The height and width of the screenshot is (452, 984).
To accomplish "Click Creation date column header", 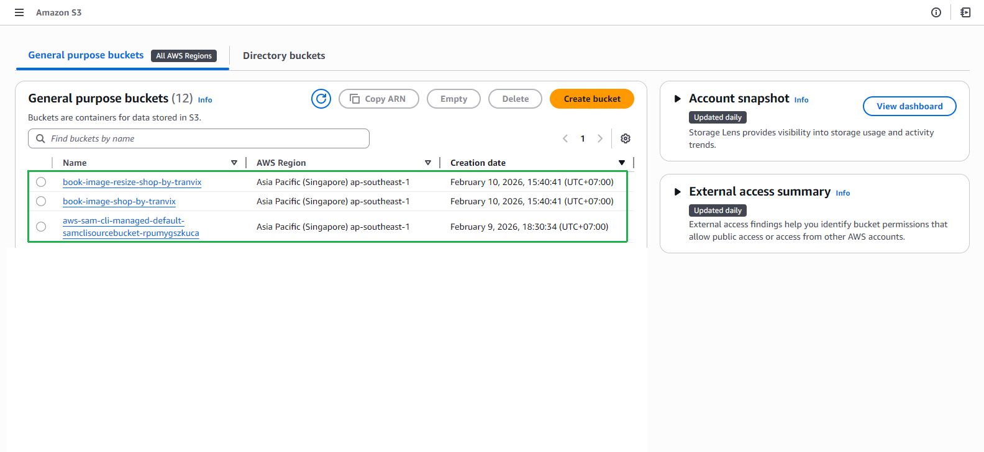I will [x=478, y=163].
